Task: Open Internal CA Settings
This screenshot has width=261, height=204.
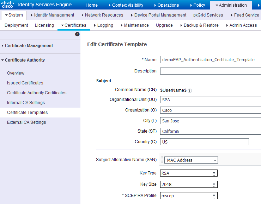Action: point(26,103)
